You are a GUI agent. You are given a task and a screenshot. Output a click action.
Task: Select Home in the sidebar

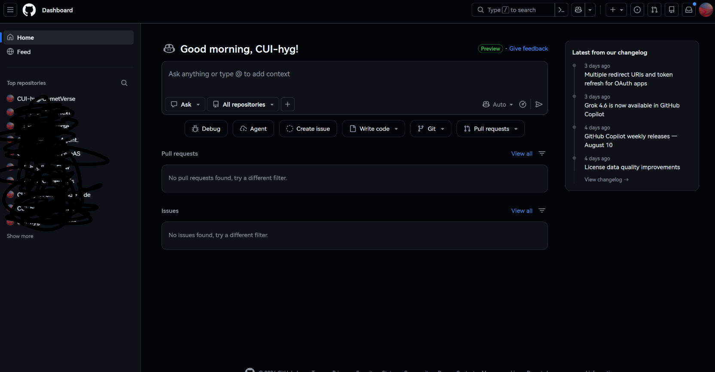point(69,38)
